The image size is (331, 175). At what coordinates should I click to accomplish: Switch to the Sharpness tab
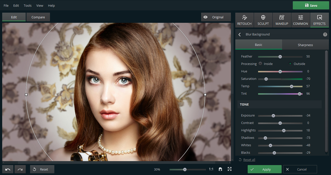click(305, 45)
